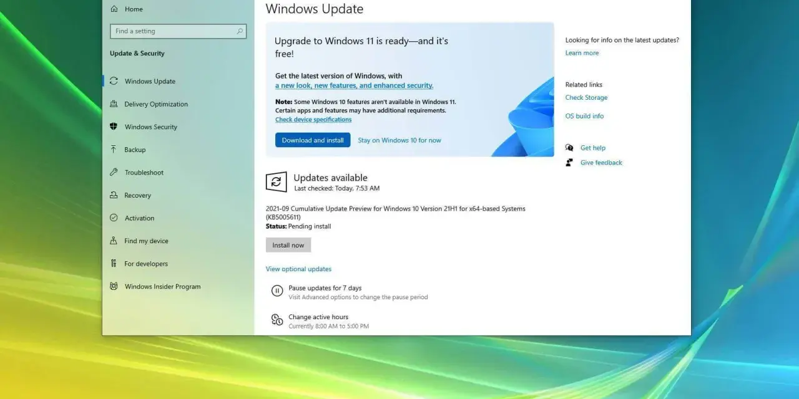Click the Activation checkmark icon
Screen dimensions: 799x399
[x=114, y=218]
